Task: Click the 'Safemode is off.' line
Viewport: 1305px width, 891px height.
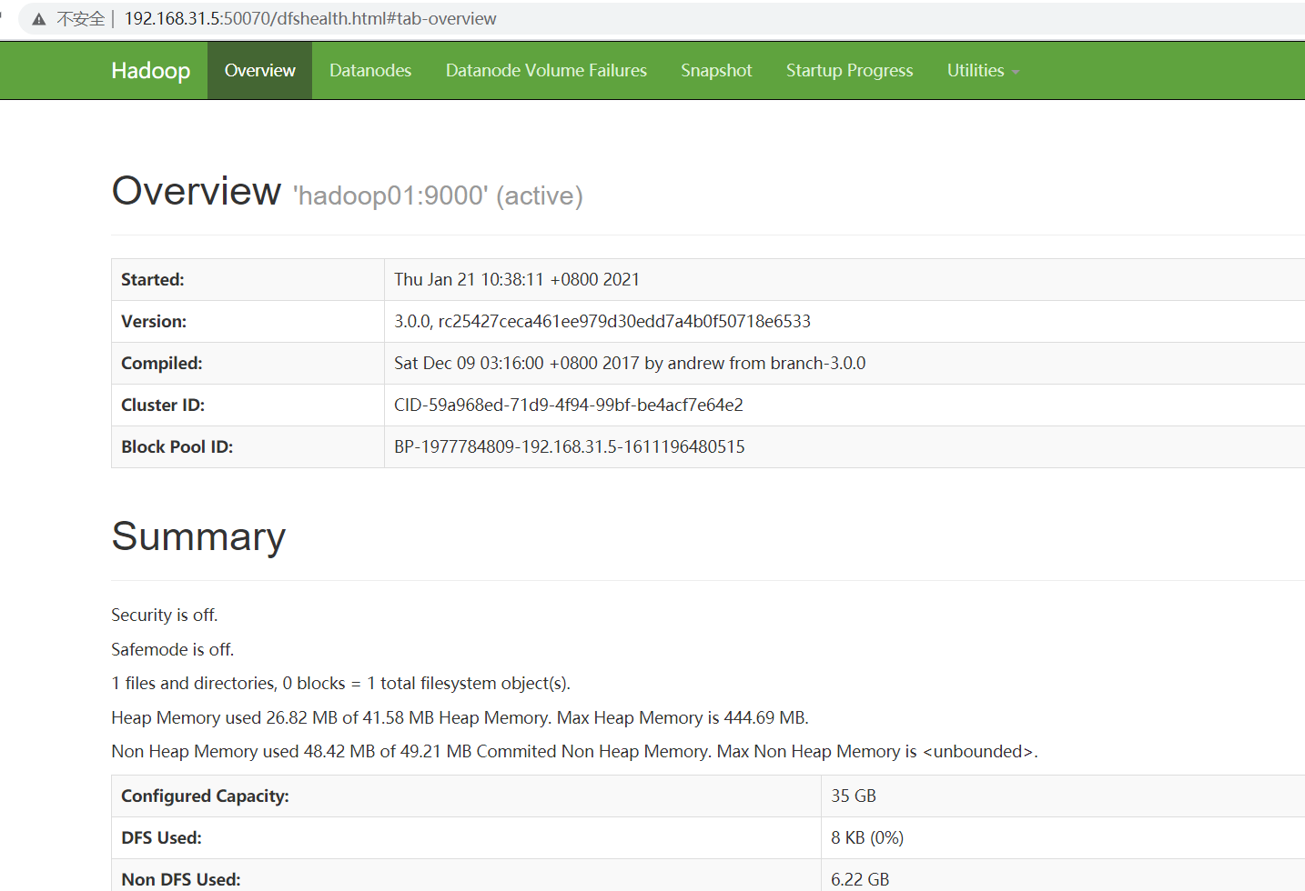Action: click(x=173, y=650)
